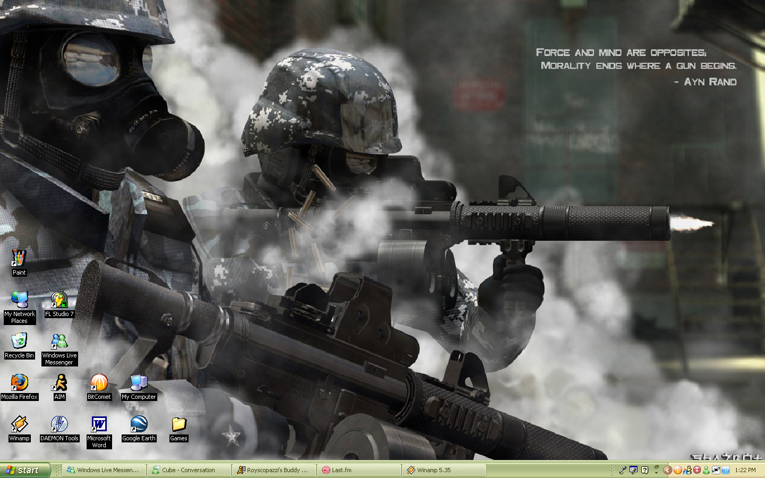Open the language bar tools icon
The height and width of the screenshot is (478, 765).
coord(633,470)
